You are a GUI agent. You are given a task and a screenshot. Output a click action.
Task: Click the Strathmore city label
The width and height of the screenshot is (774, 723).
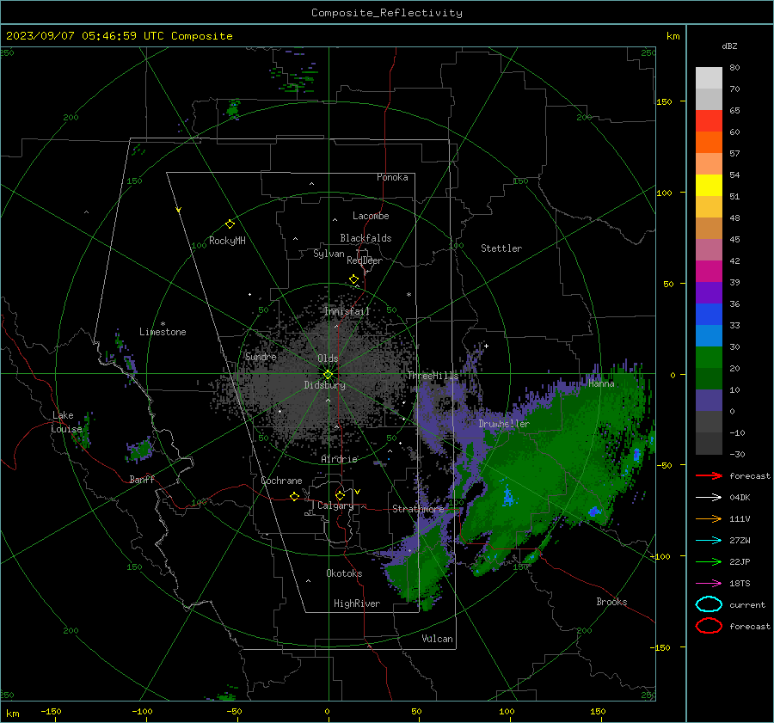coord(418,509)
